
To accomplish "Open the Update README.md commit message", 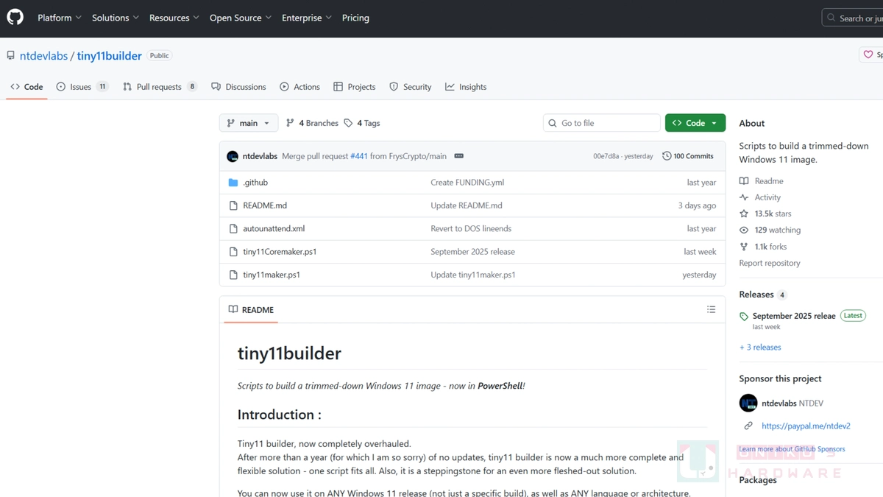I will pos(467,205).
